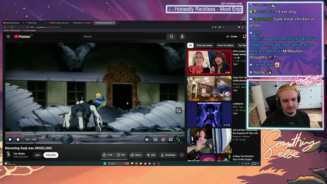327x184 pixels.
Task: Seek on the red video progress bar
Action: (x=95, y=134)
